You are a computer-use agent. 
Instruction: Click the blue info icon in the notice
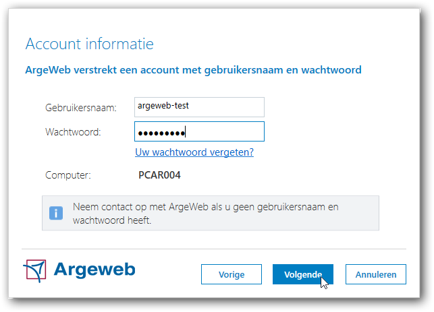click(56, 213)
